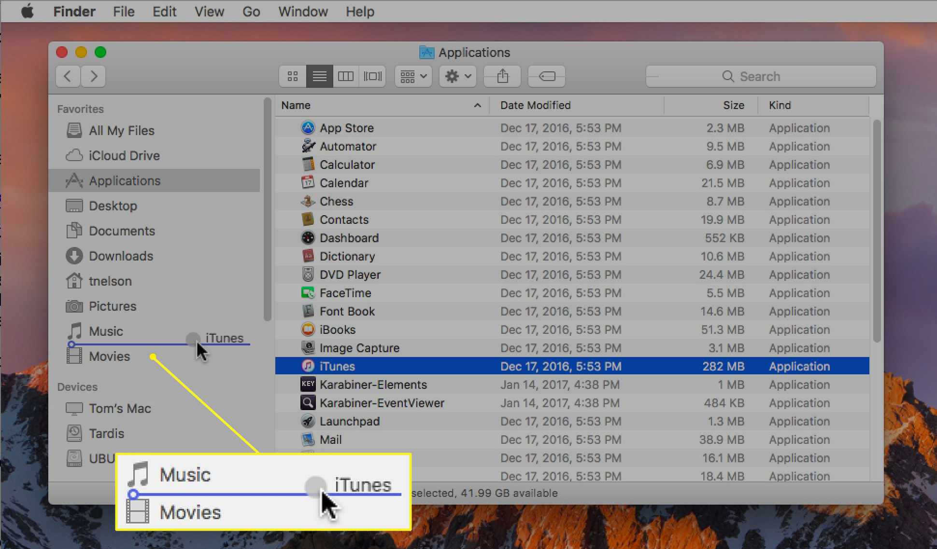Switch to icon view
The height and width of the screenshot is (549, 937).
coord(293,76)
